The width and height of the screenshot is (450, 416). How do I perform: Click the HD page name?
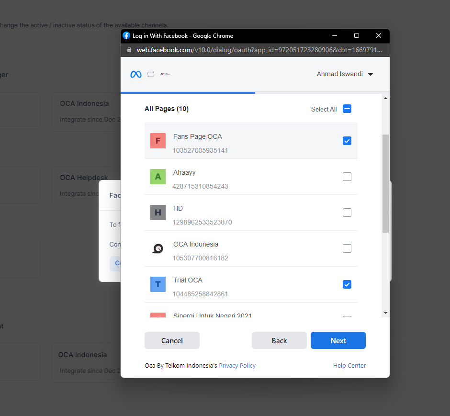178,208
